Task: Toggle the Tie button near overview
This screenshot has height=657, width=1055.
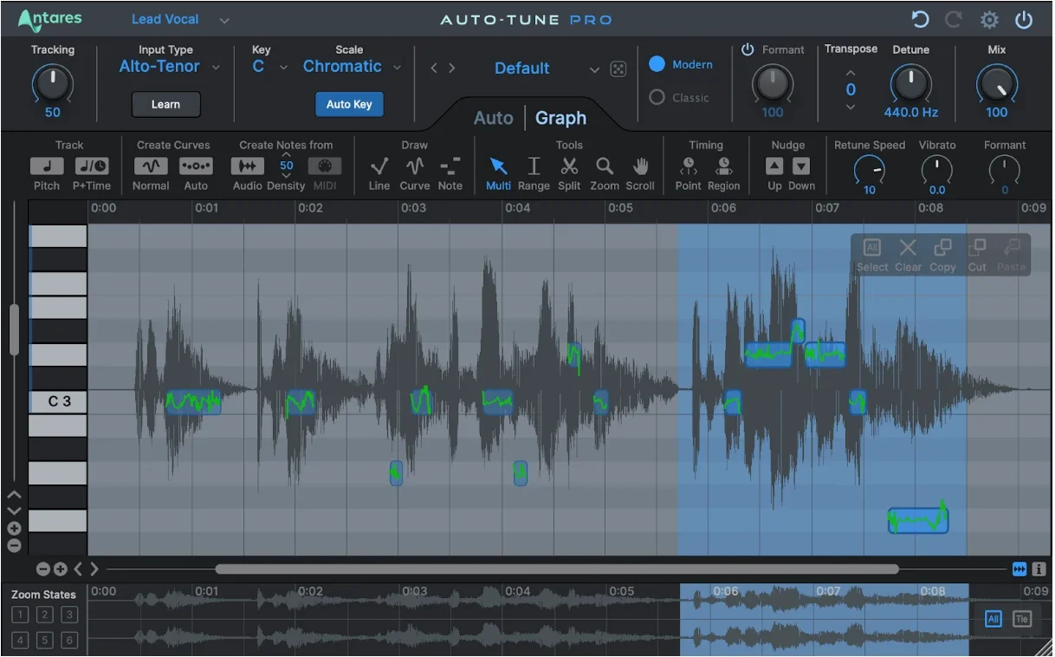Action: (1022, 619)
